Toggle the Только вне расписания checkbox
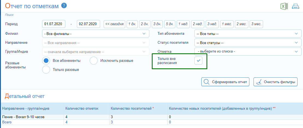Viewport: 303px width, 128px height. point(199,61)
